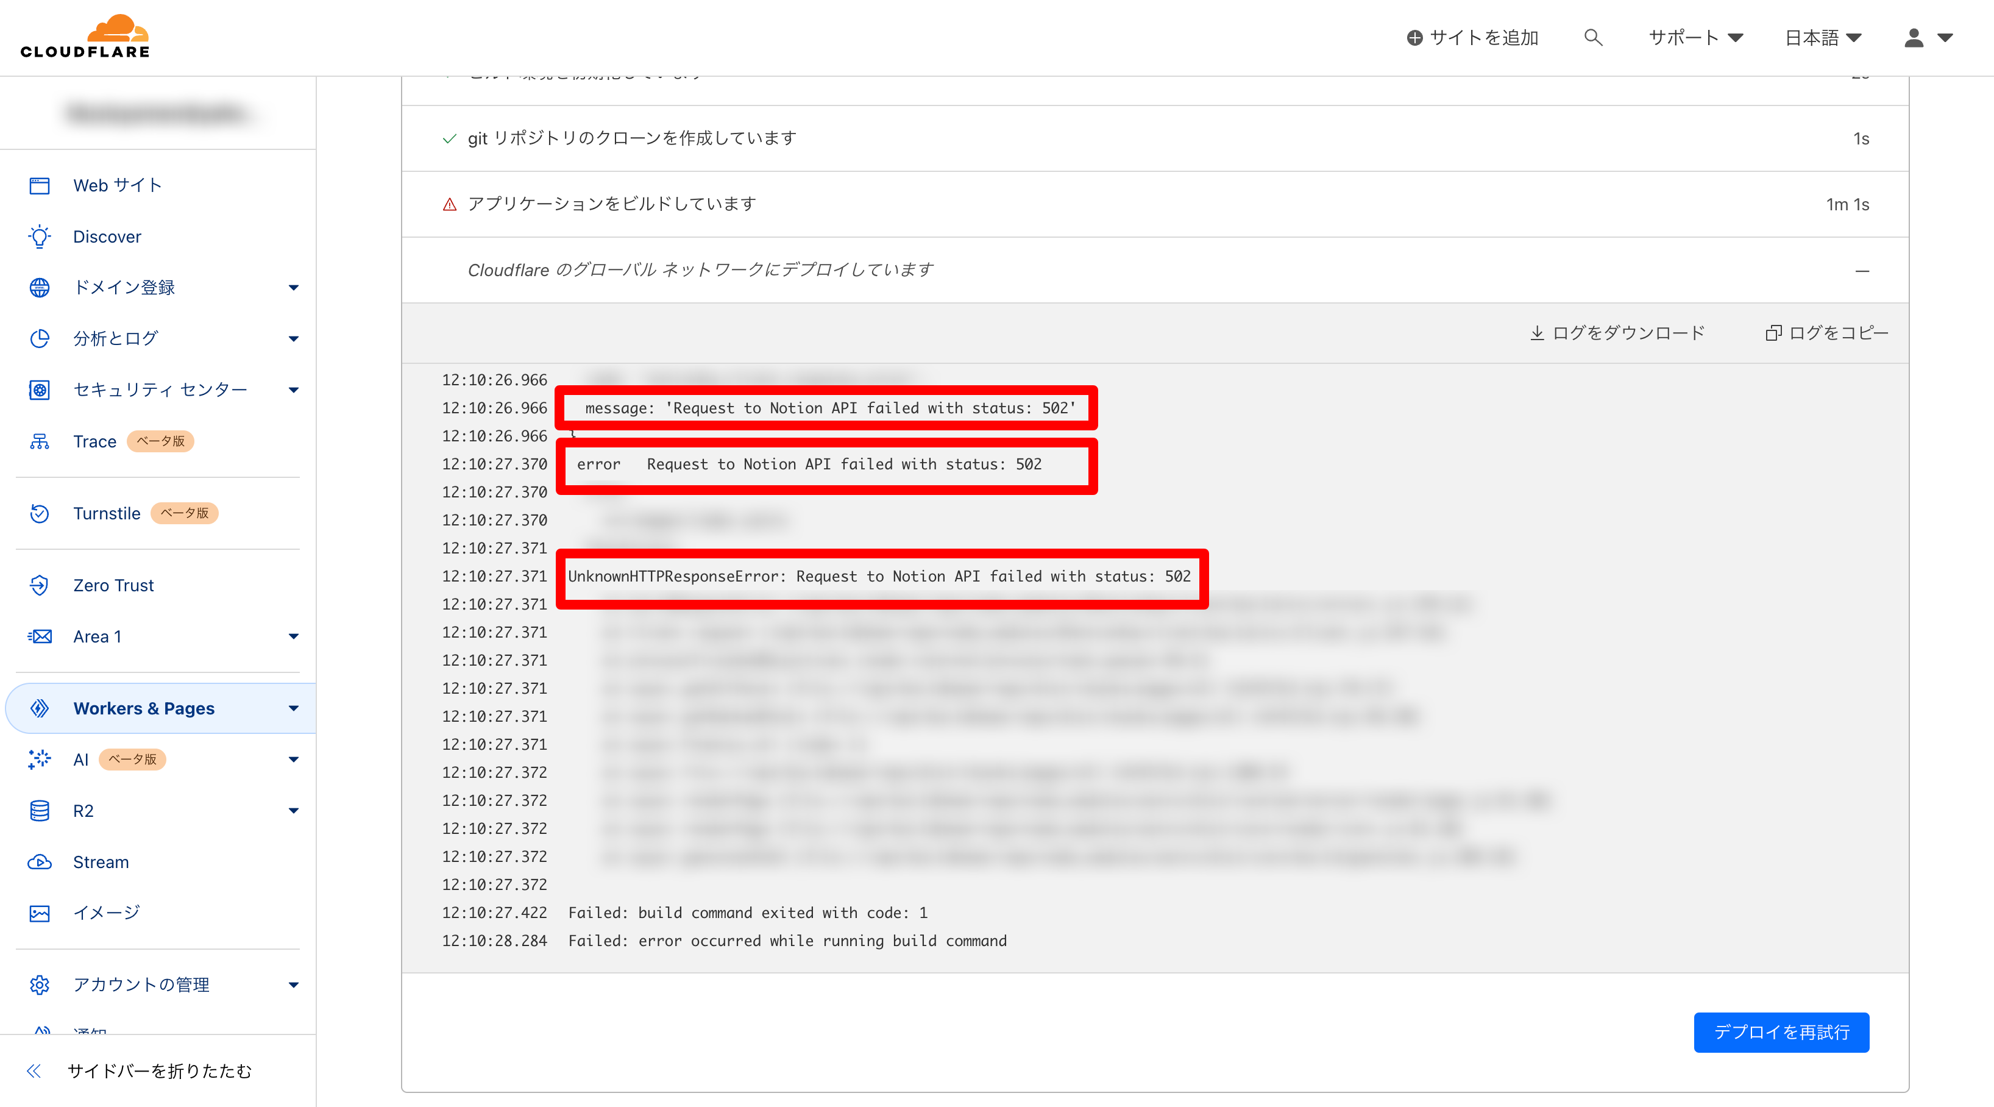
Task: Click the search magnifier icon
Action: pos(1592,37)
